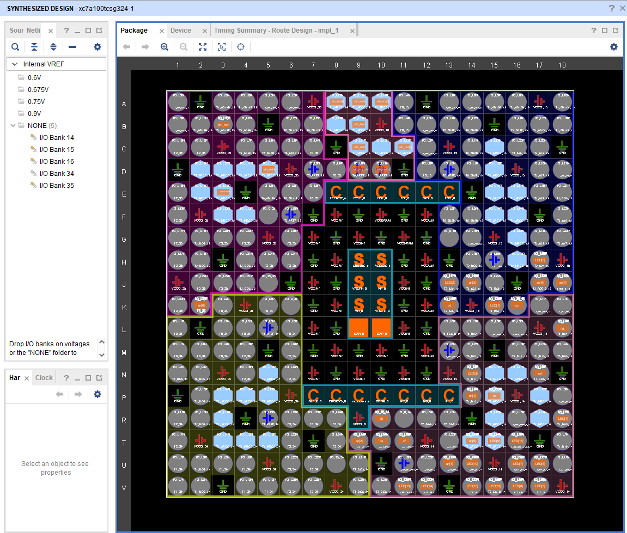Open help for Synthesized Design window
The width and height of the screenshot is (627, 533).
(611, 8)
